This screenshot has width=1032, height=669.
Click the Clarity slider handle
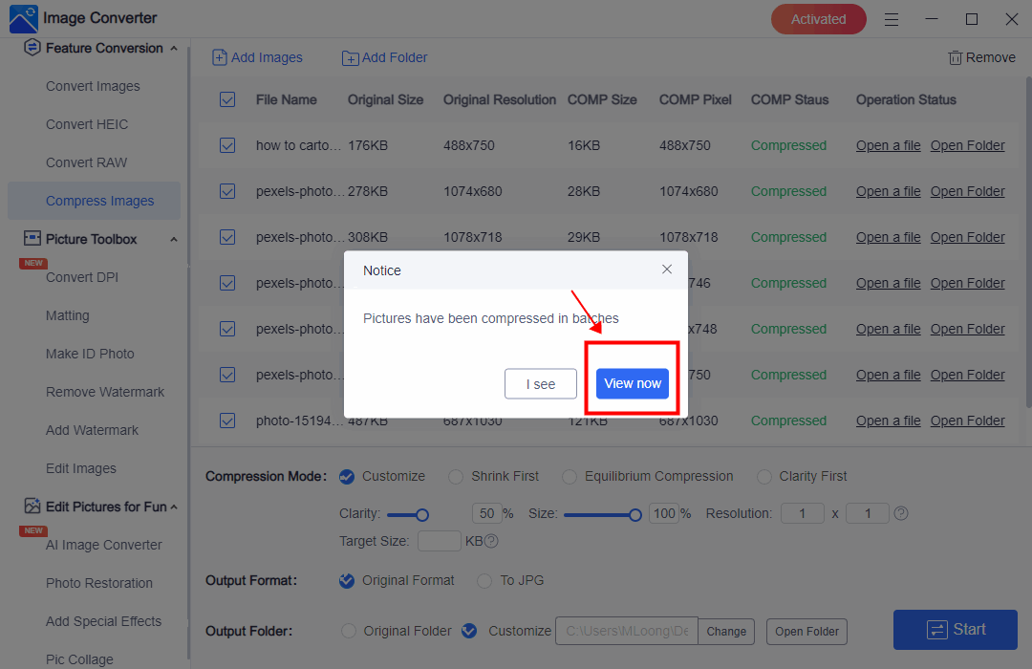[x=421, y=514]
